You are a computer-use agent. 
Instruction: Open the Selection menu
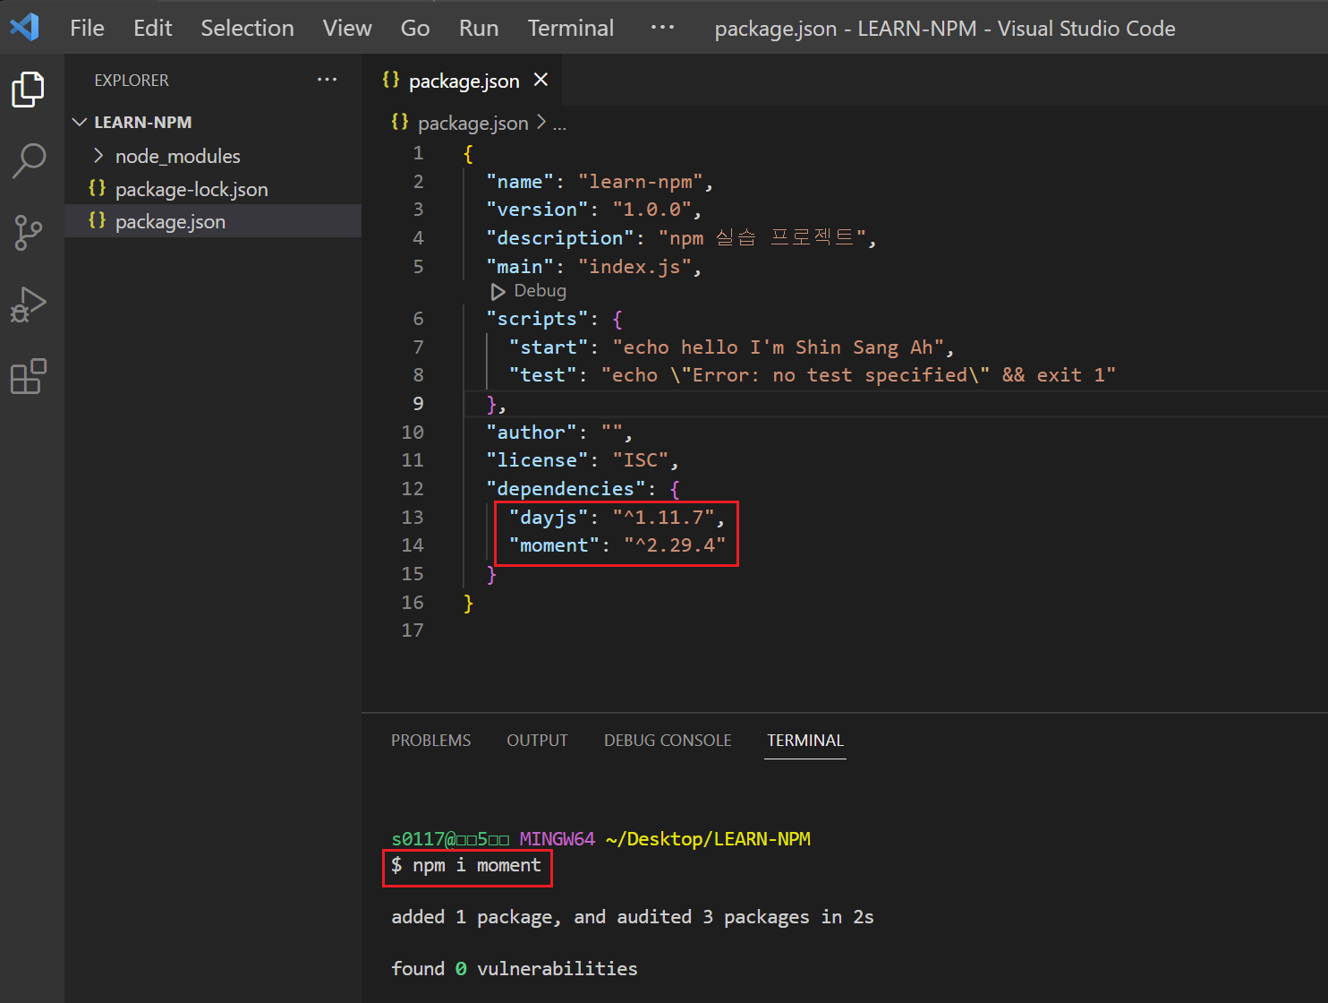coord(247,28)
